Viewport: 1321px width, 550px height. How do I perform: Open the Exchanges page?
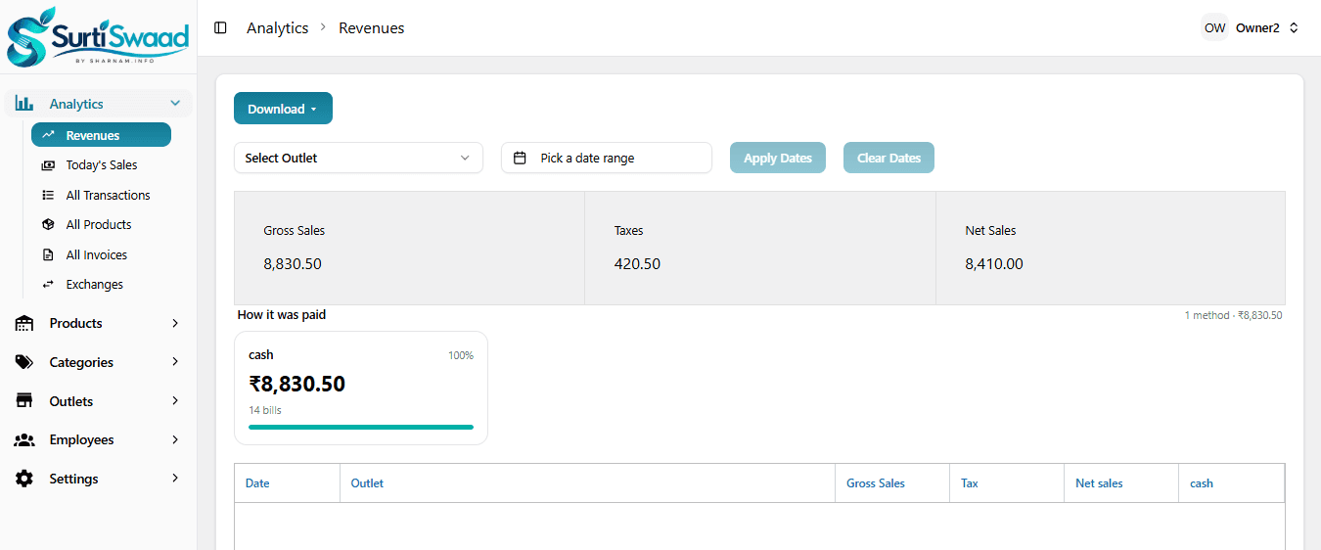(x=101, y=285)
